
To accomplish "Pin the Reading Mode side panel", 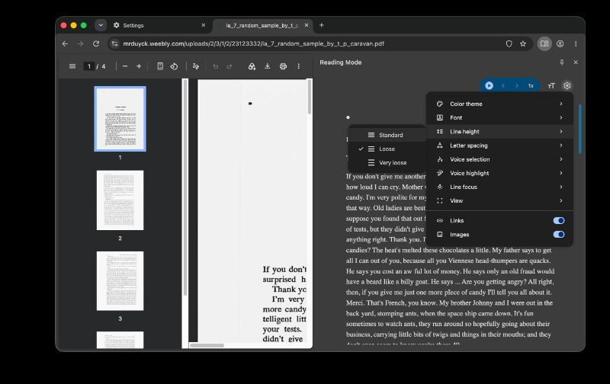I will point(562,62).
